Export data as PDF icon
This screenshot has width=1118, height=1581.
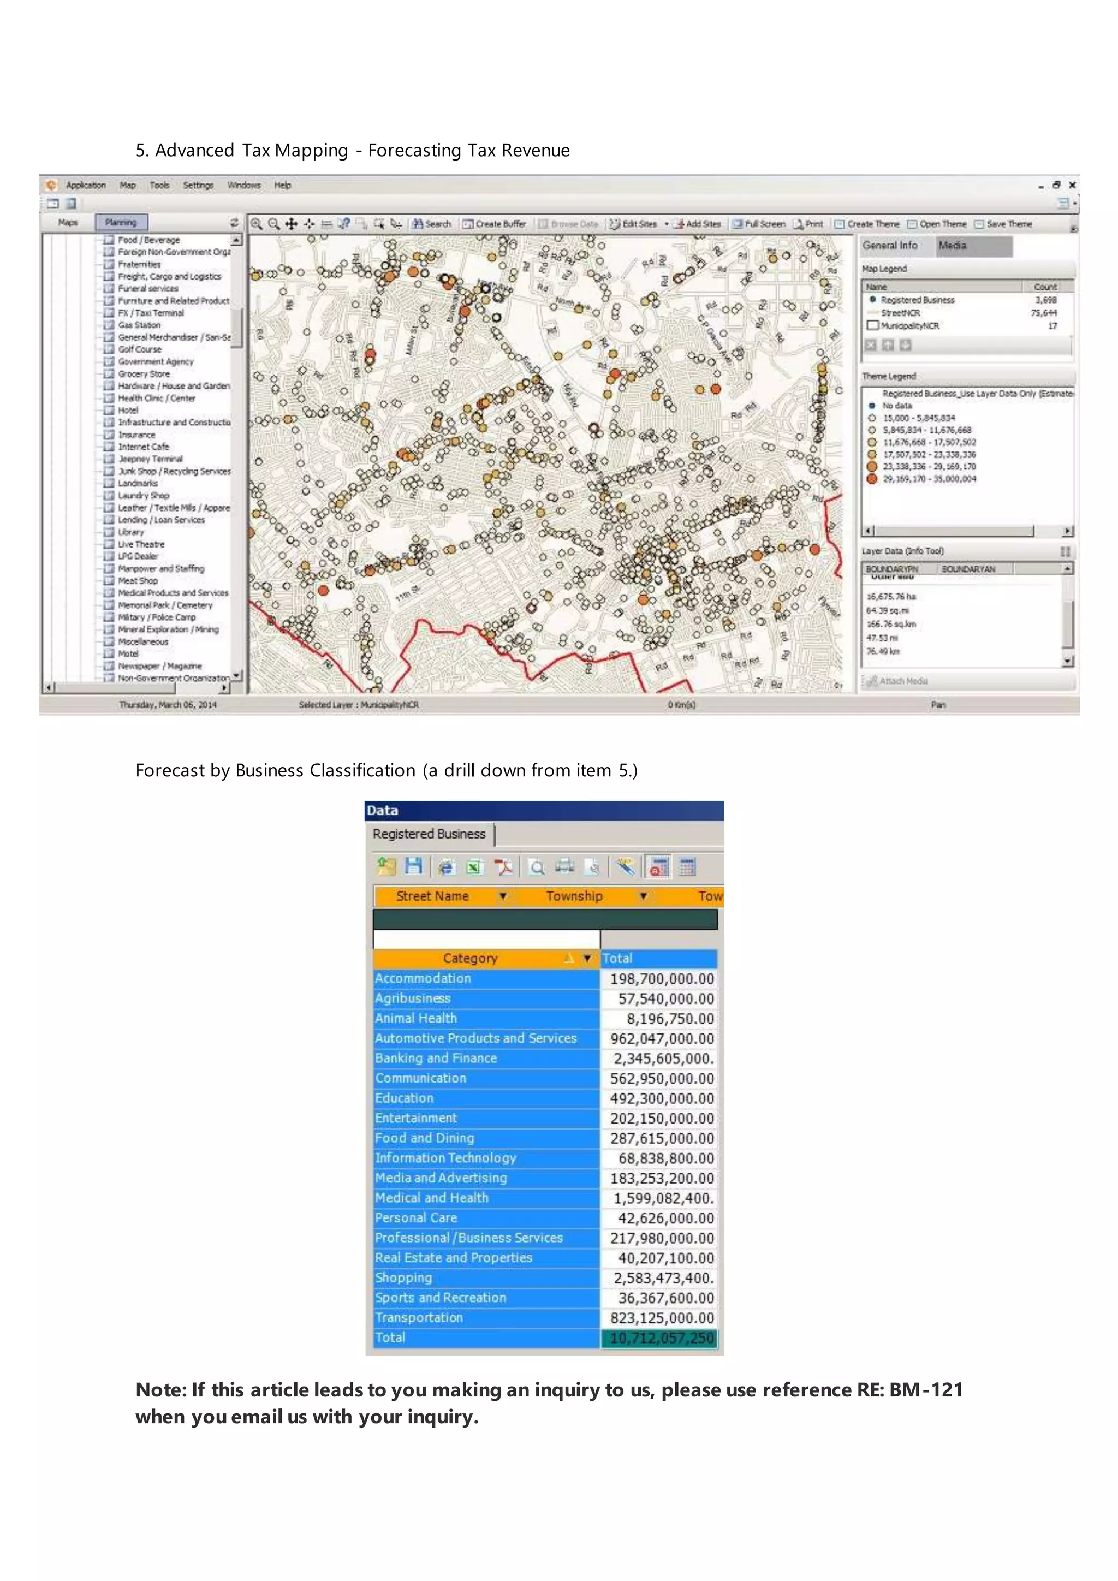pyautogui.click(x=504, y=867)
